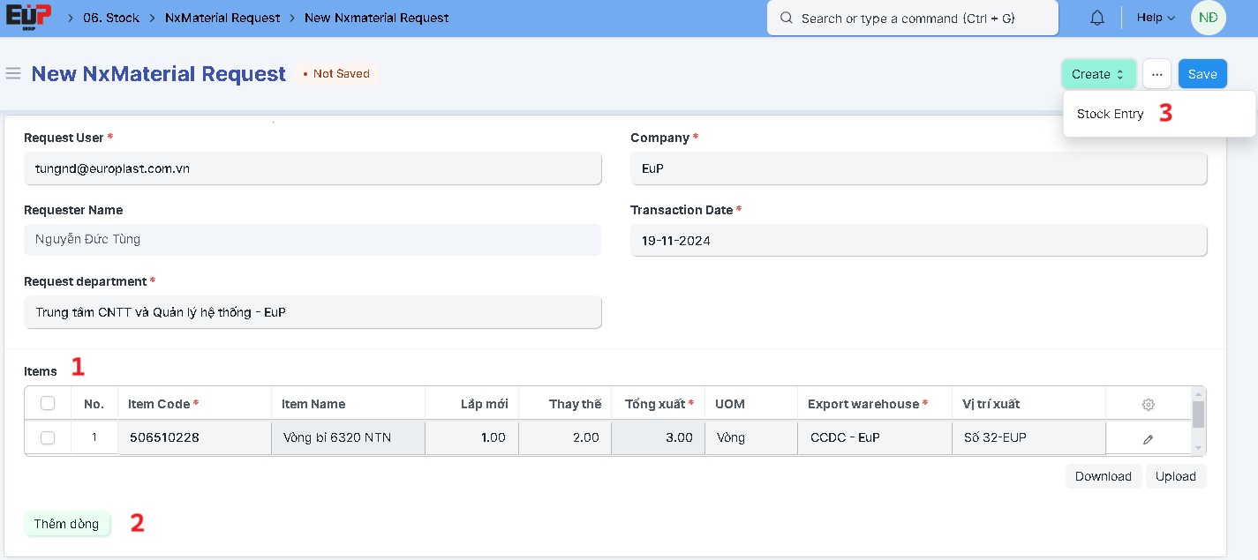Click the Transaction Date field
Screen dimensions: 1258x560
(918, 241)
